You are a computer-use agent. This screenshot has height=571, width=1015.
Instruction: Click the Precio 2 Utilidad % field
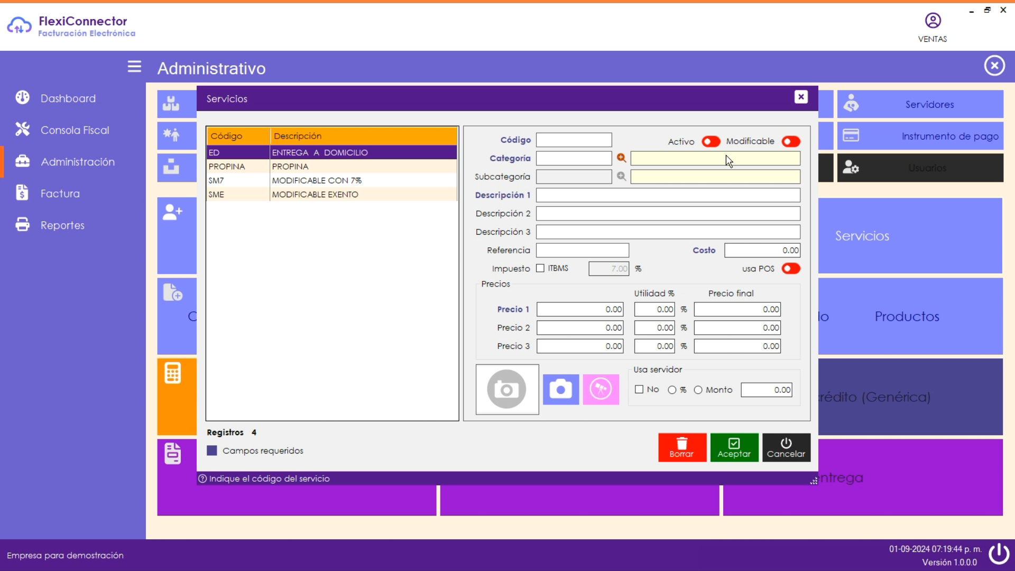(x=654, y=328)
